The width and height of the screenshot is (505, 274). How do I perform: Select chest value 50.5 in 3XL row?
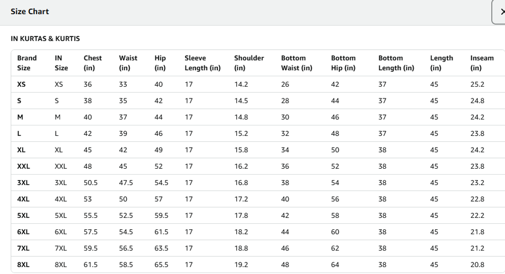click(x=91, y=183)
